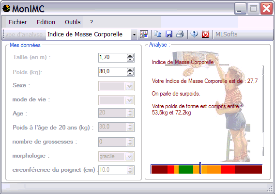Click inside the Poids (kg) input field
This screenshot has height=194, width=275.
113,72
